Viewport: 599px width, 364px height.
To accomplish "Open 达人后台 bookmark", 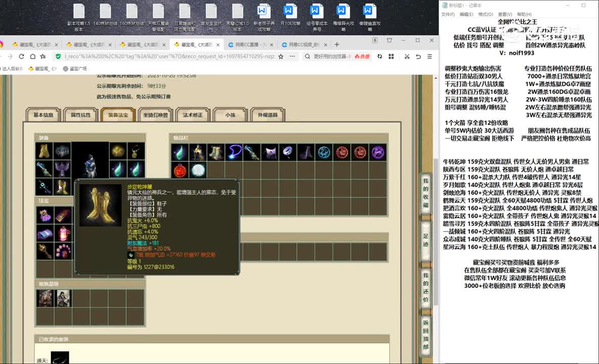I will 12,69.
